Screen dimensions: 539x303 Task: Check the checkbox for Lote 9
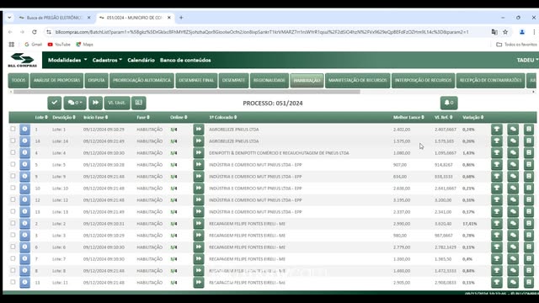click(13, 176)
